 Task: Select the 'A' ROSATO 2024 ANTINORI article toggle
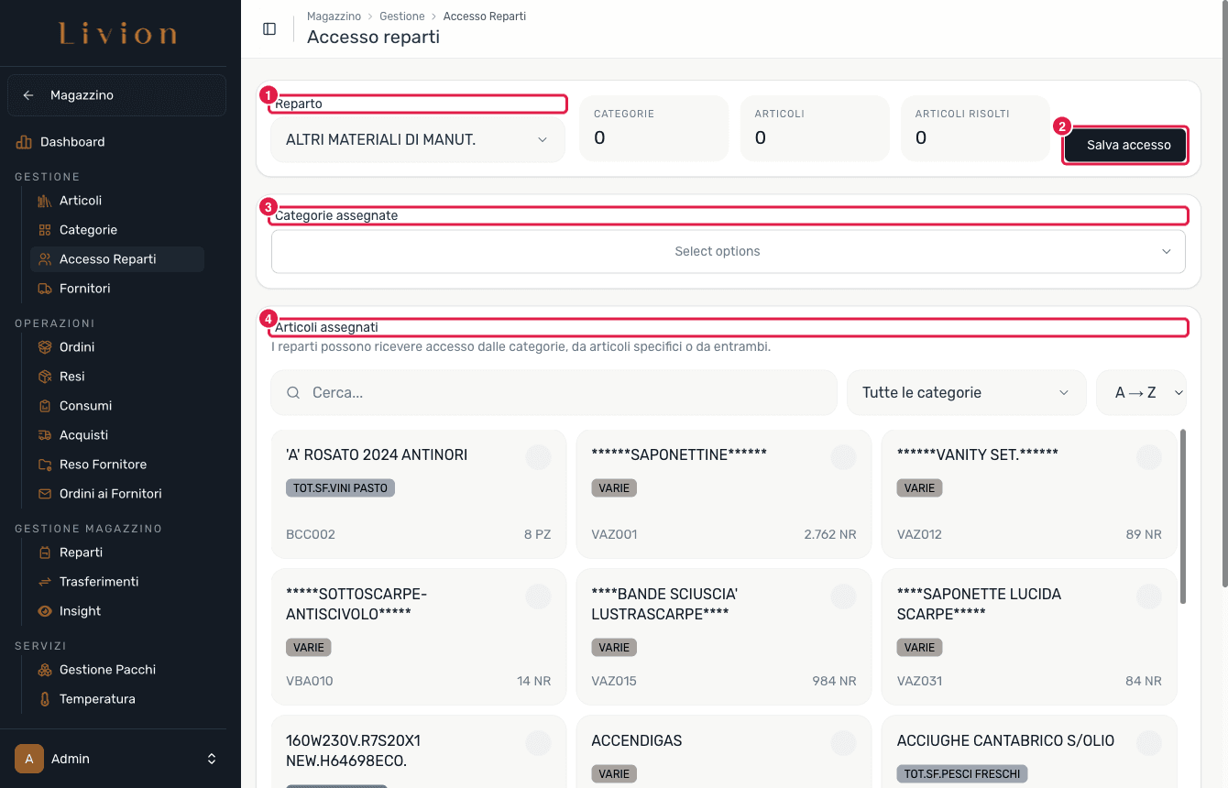(x=538, y=456)
